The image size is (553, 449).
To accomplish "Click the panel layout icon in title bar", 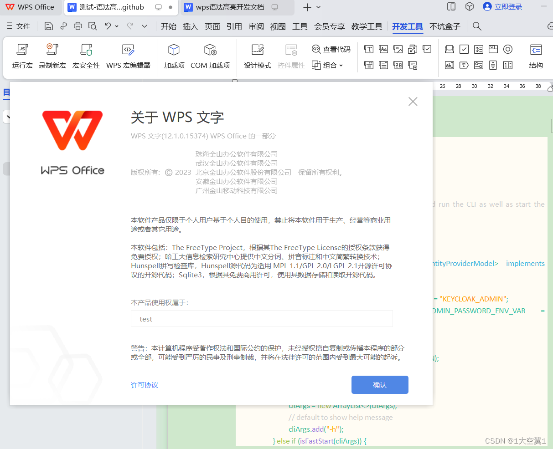I will click(451, 6).
